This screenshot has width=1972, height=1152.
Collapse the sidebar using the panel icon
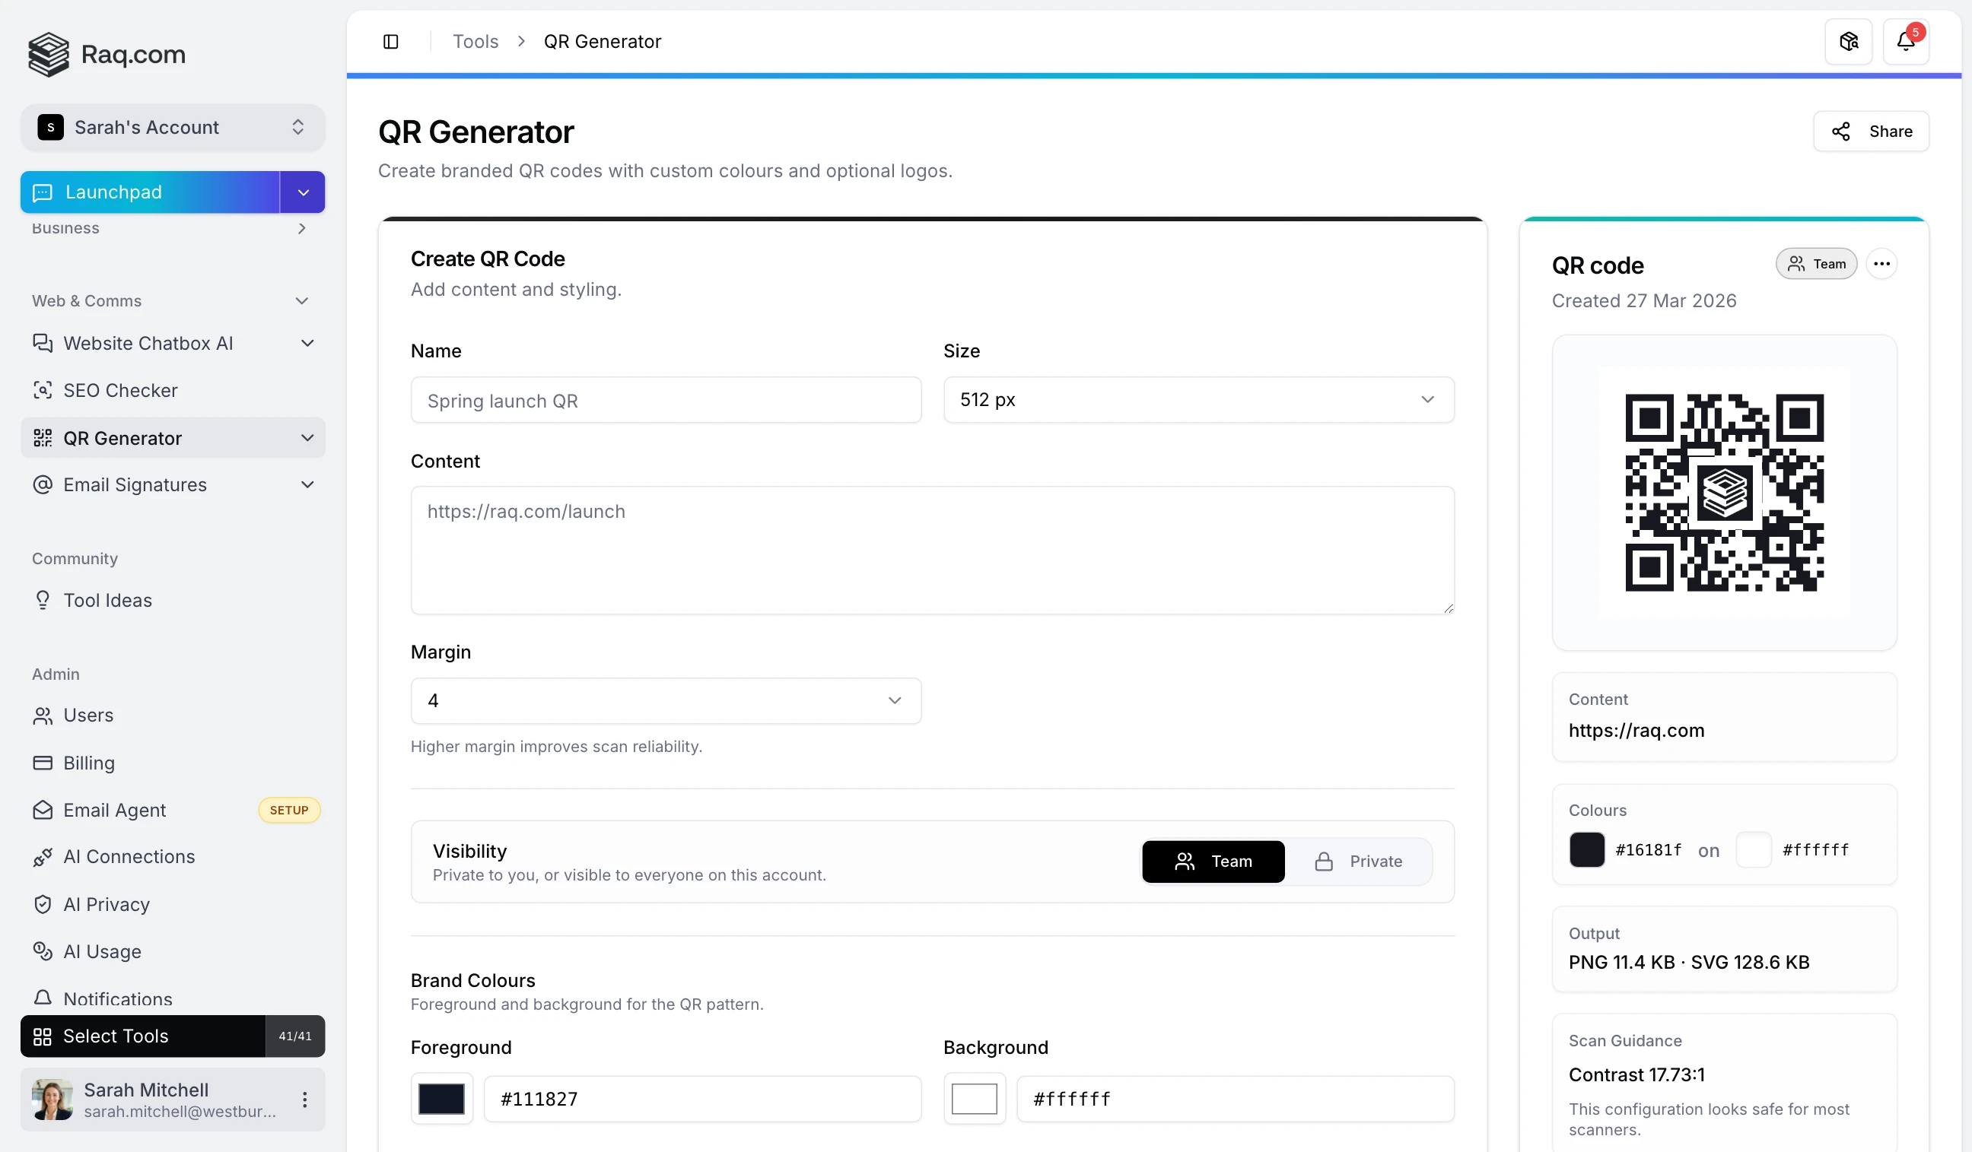coord(391,40)
